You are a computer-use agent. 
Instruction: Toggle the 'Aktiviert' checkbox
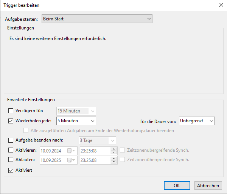tap(11, 170)
